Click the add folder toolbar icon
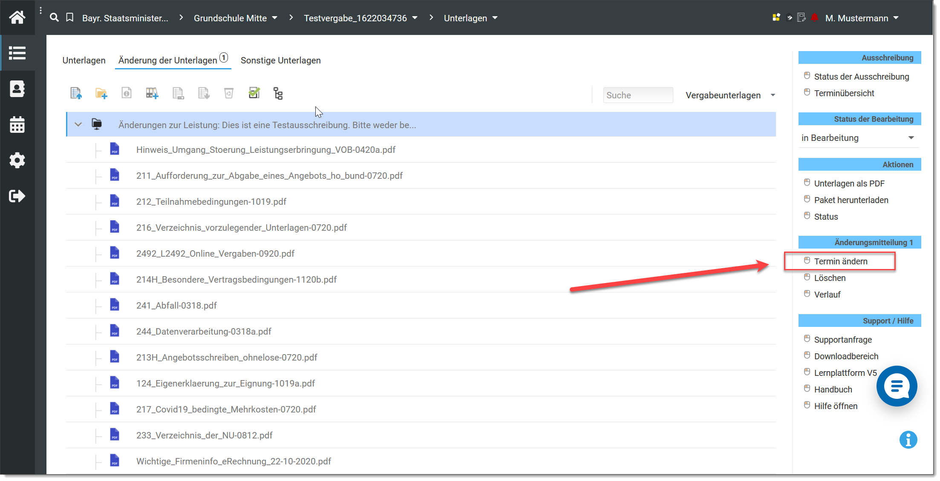 coord(101,93)
